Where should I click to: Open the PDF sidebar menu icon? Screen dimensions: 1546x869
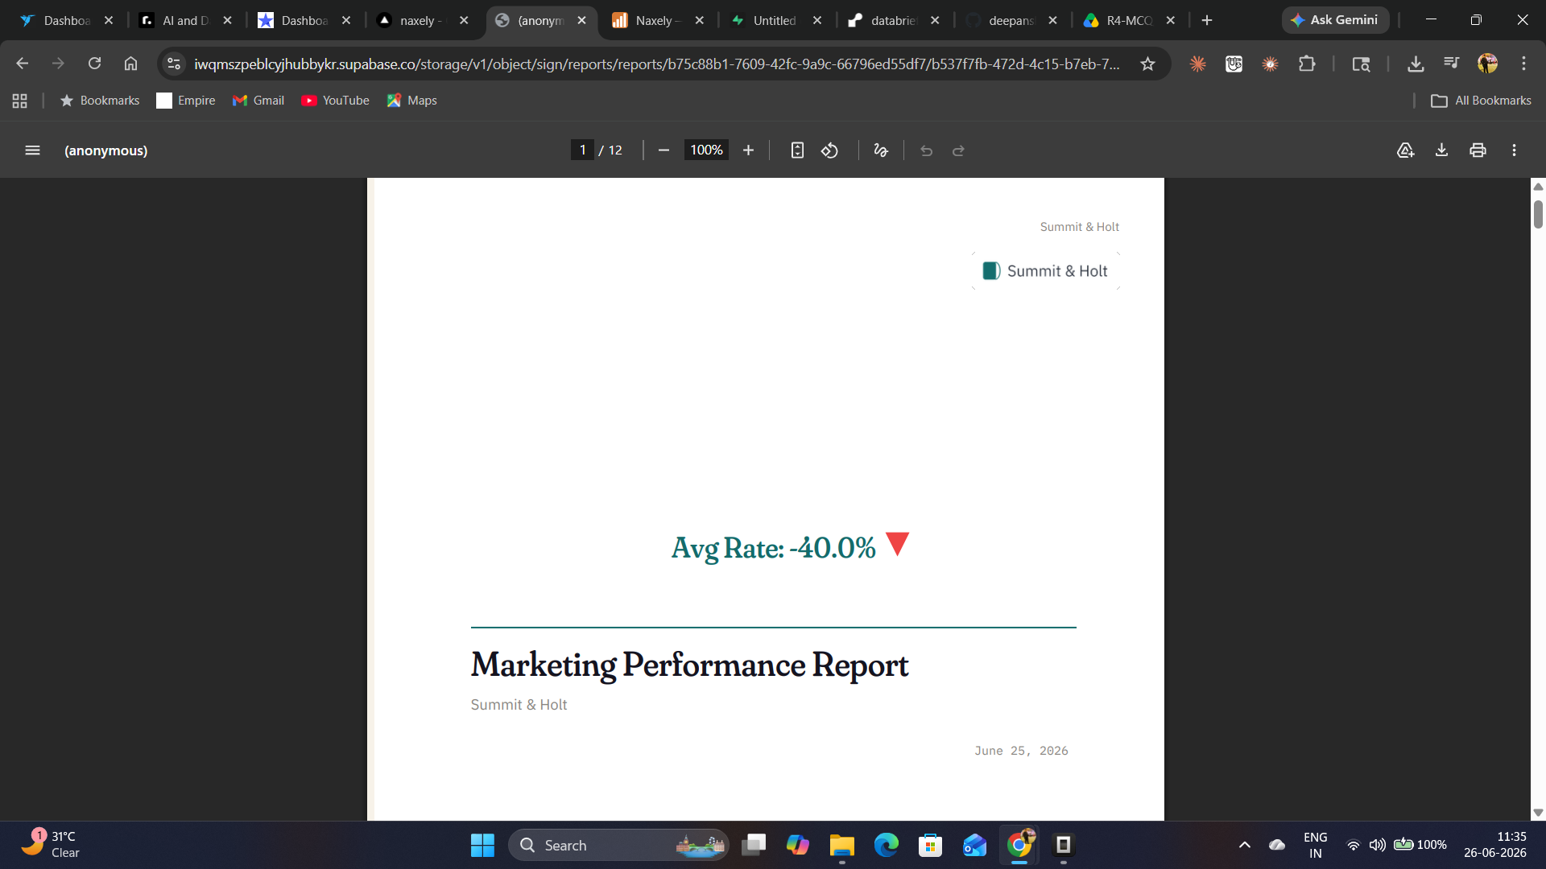32,150
